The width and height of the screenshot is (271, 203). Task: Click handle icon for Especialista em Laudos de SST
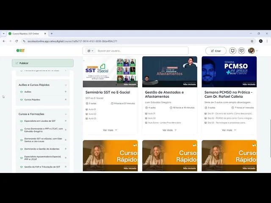(66, 121)
